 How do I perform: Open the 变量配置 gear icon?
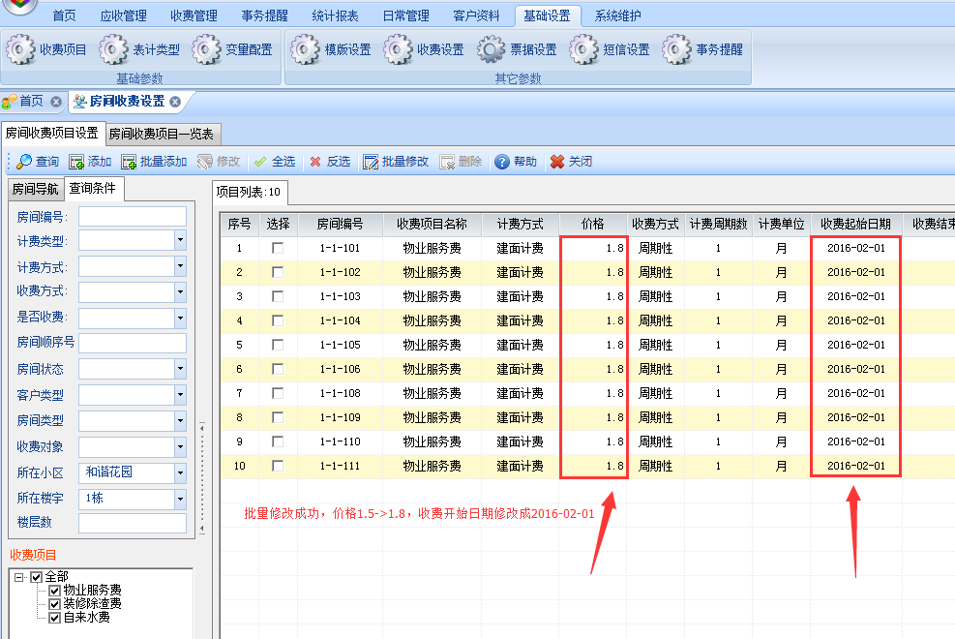(206, 49)
